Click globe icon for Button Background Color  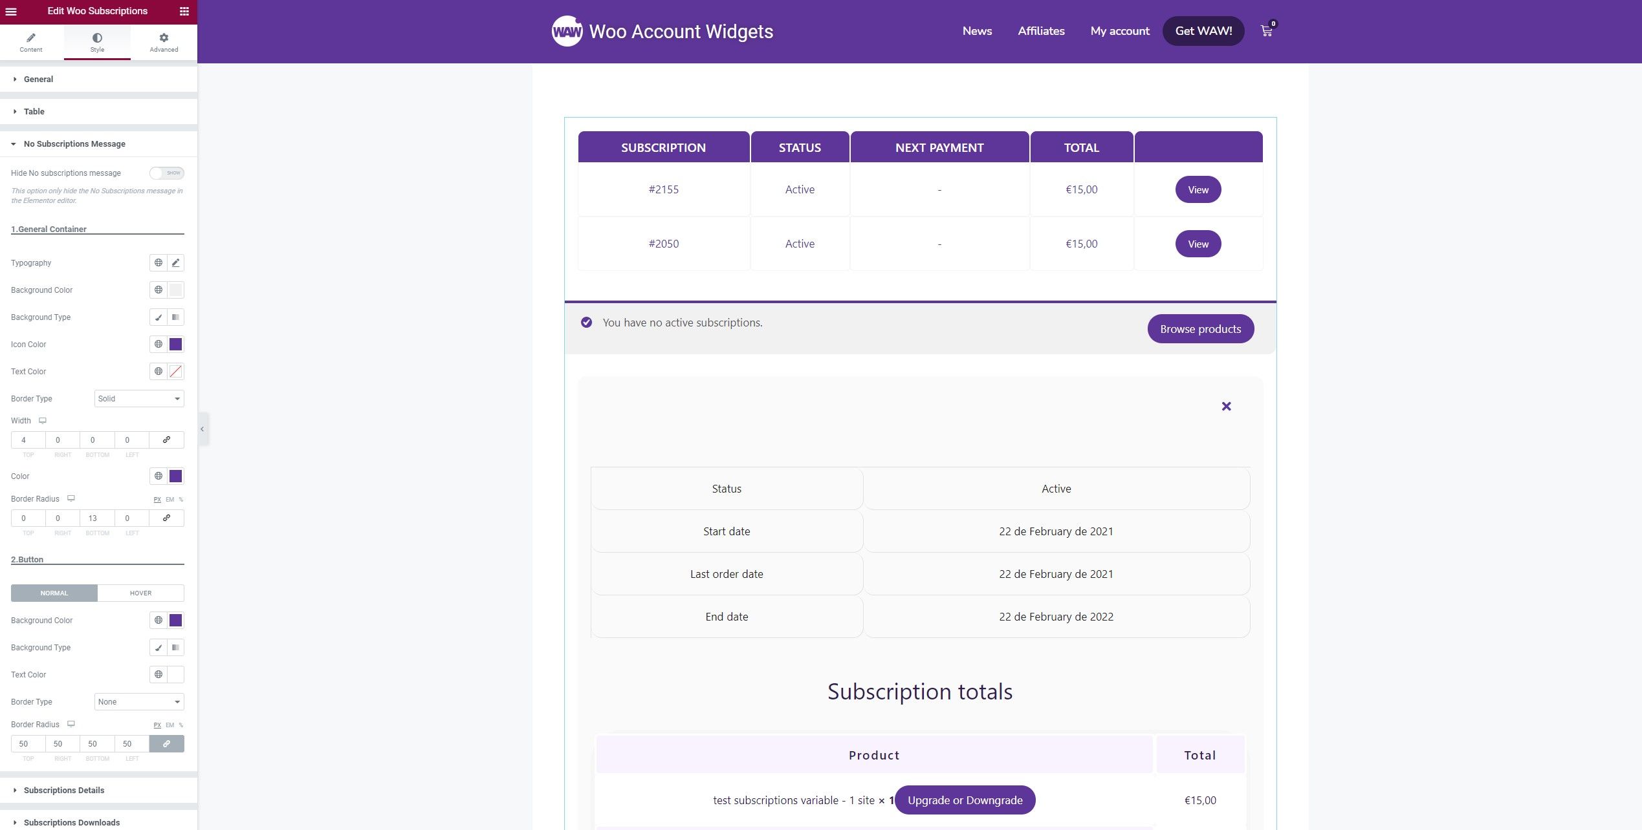click(159, 621)
